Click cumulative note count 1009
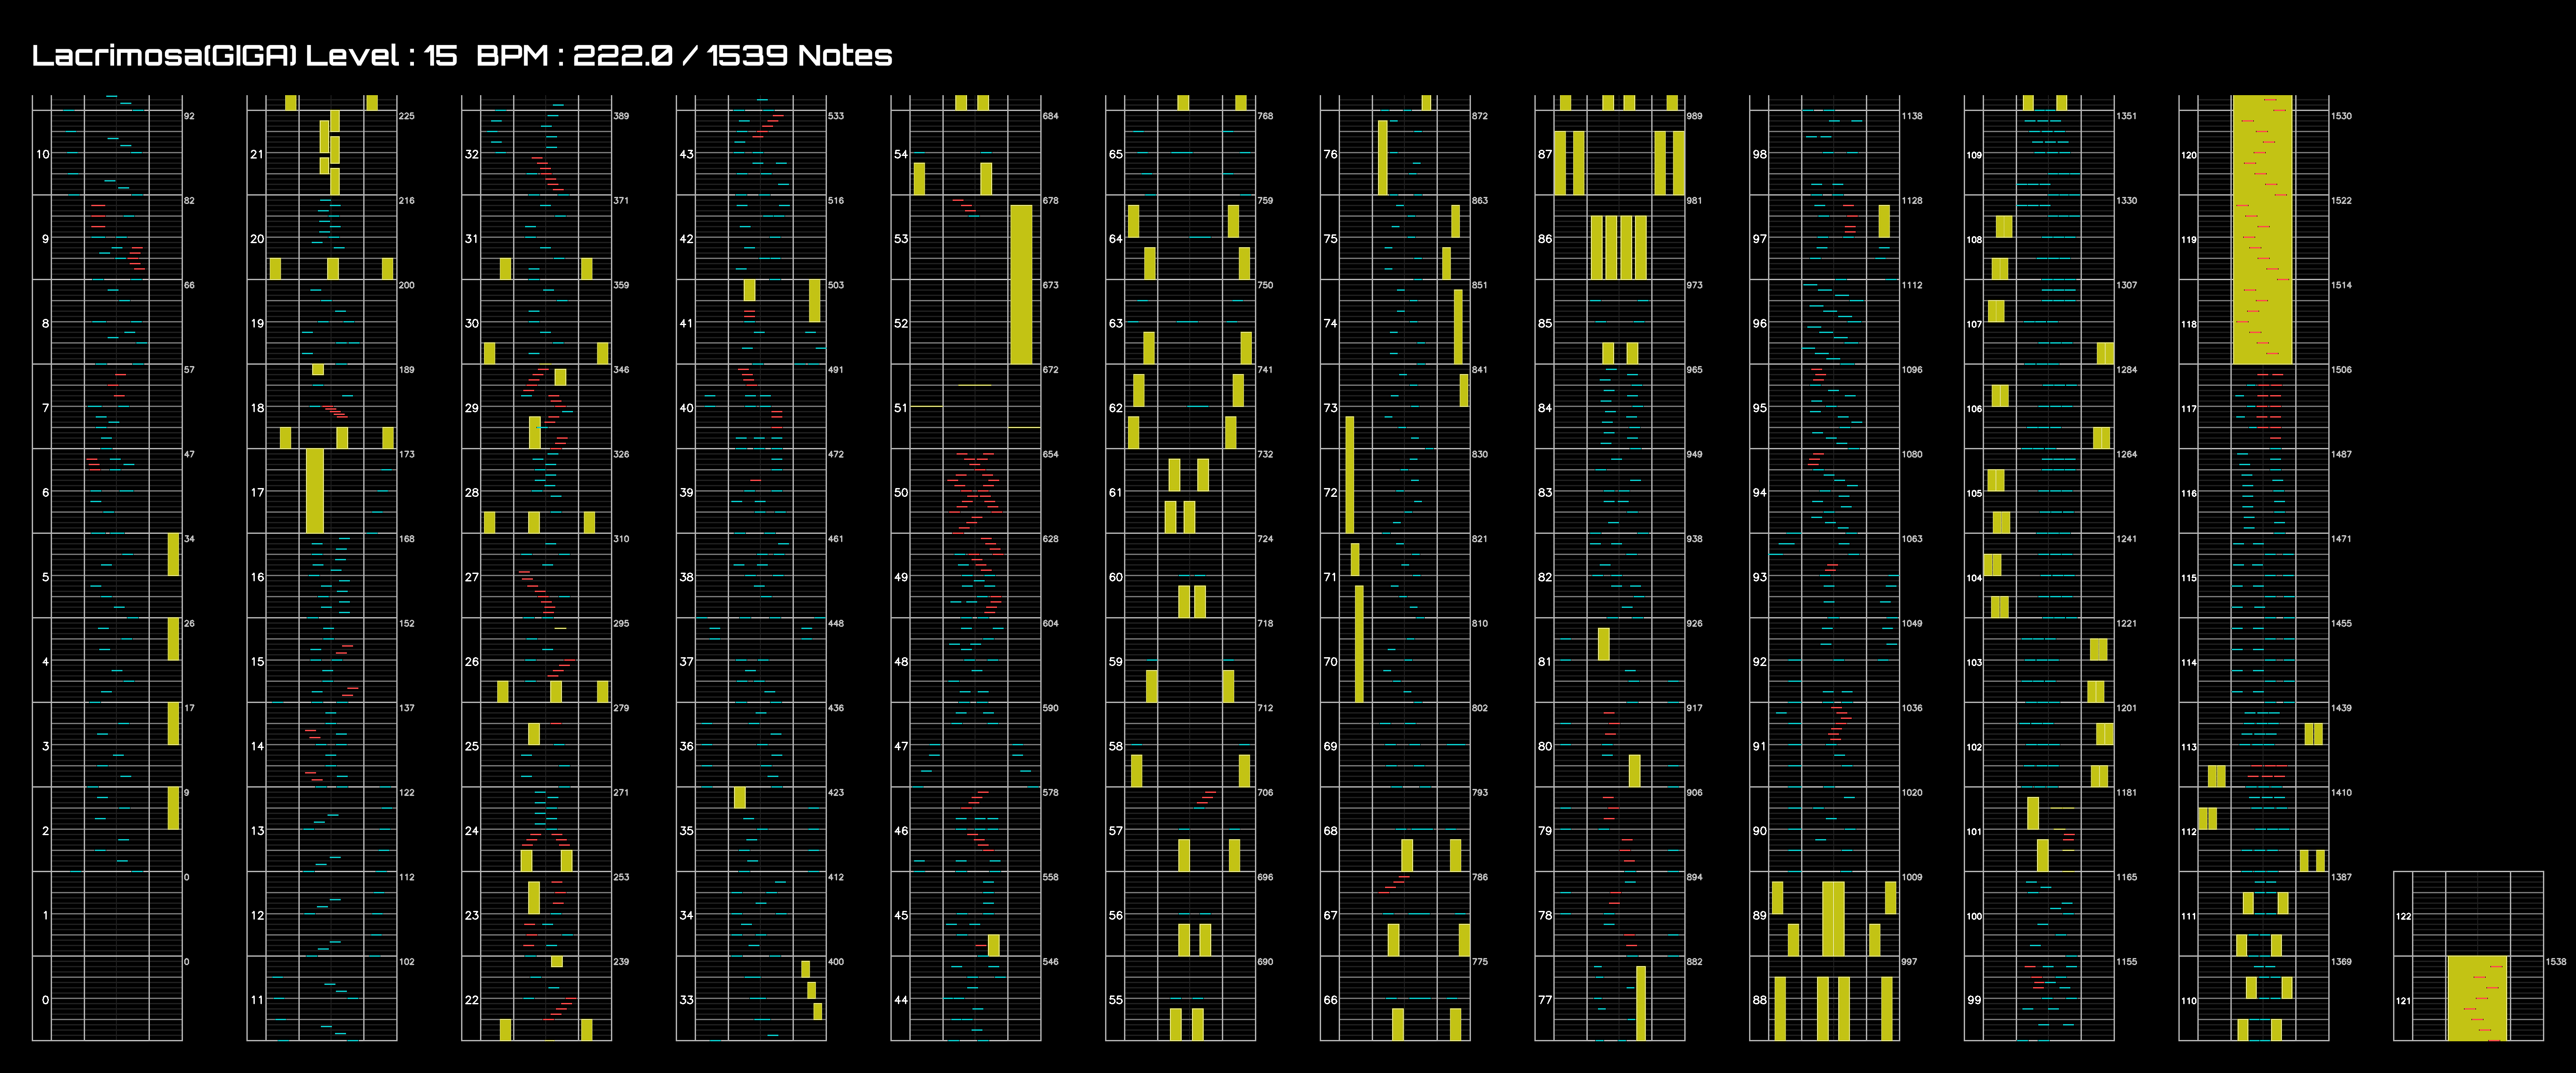Viewport: 2576px width, 1073px height. (x=1912, y=877)
